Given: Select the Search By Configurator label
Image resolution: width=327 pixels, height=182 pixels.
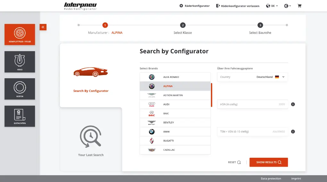Looking at the screenshot, I should point(91,91).
